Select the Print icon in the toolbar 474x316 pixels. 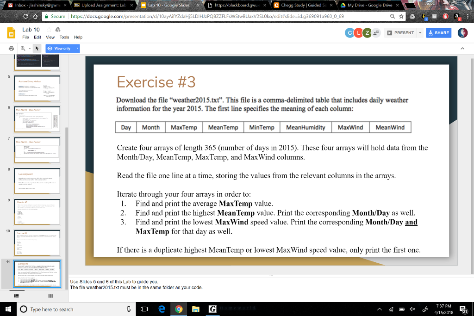pyautogui.click(x=12, y=48)
